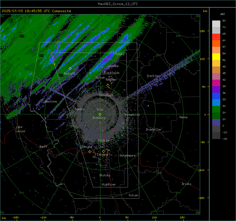
Task: Click the Hanna town label
Action: [x=183, y=117]
